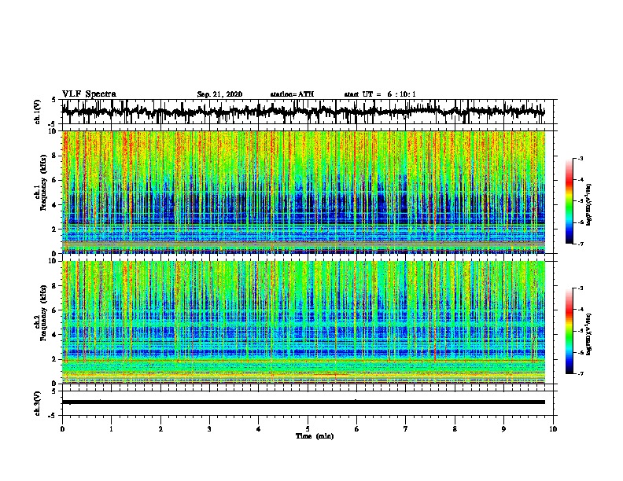
Task: Click the flat ch.3 voltage trace
Action: (x=303, y=402)
